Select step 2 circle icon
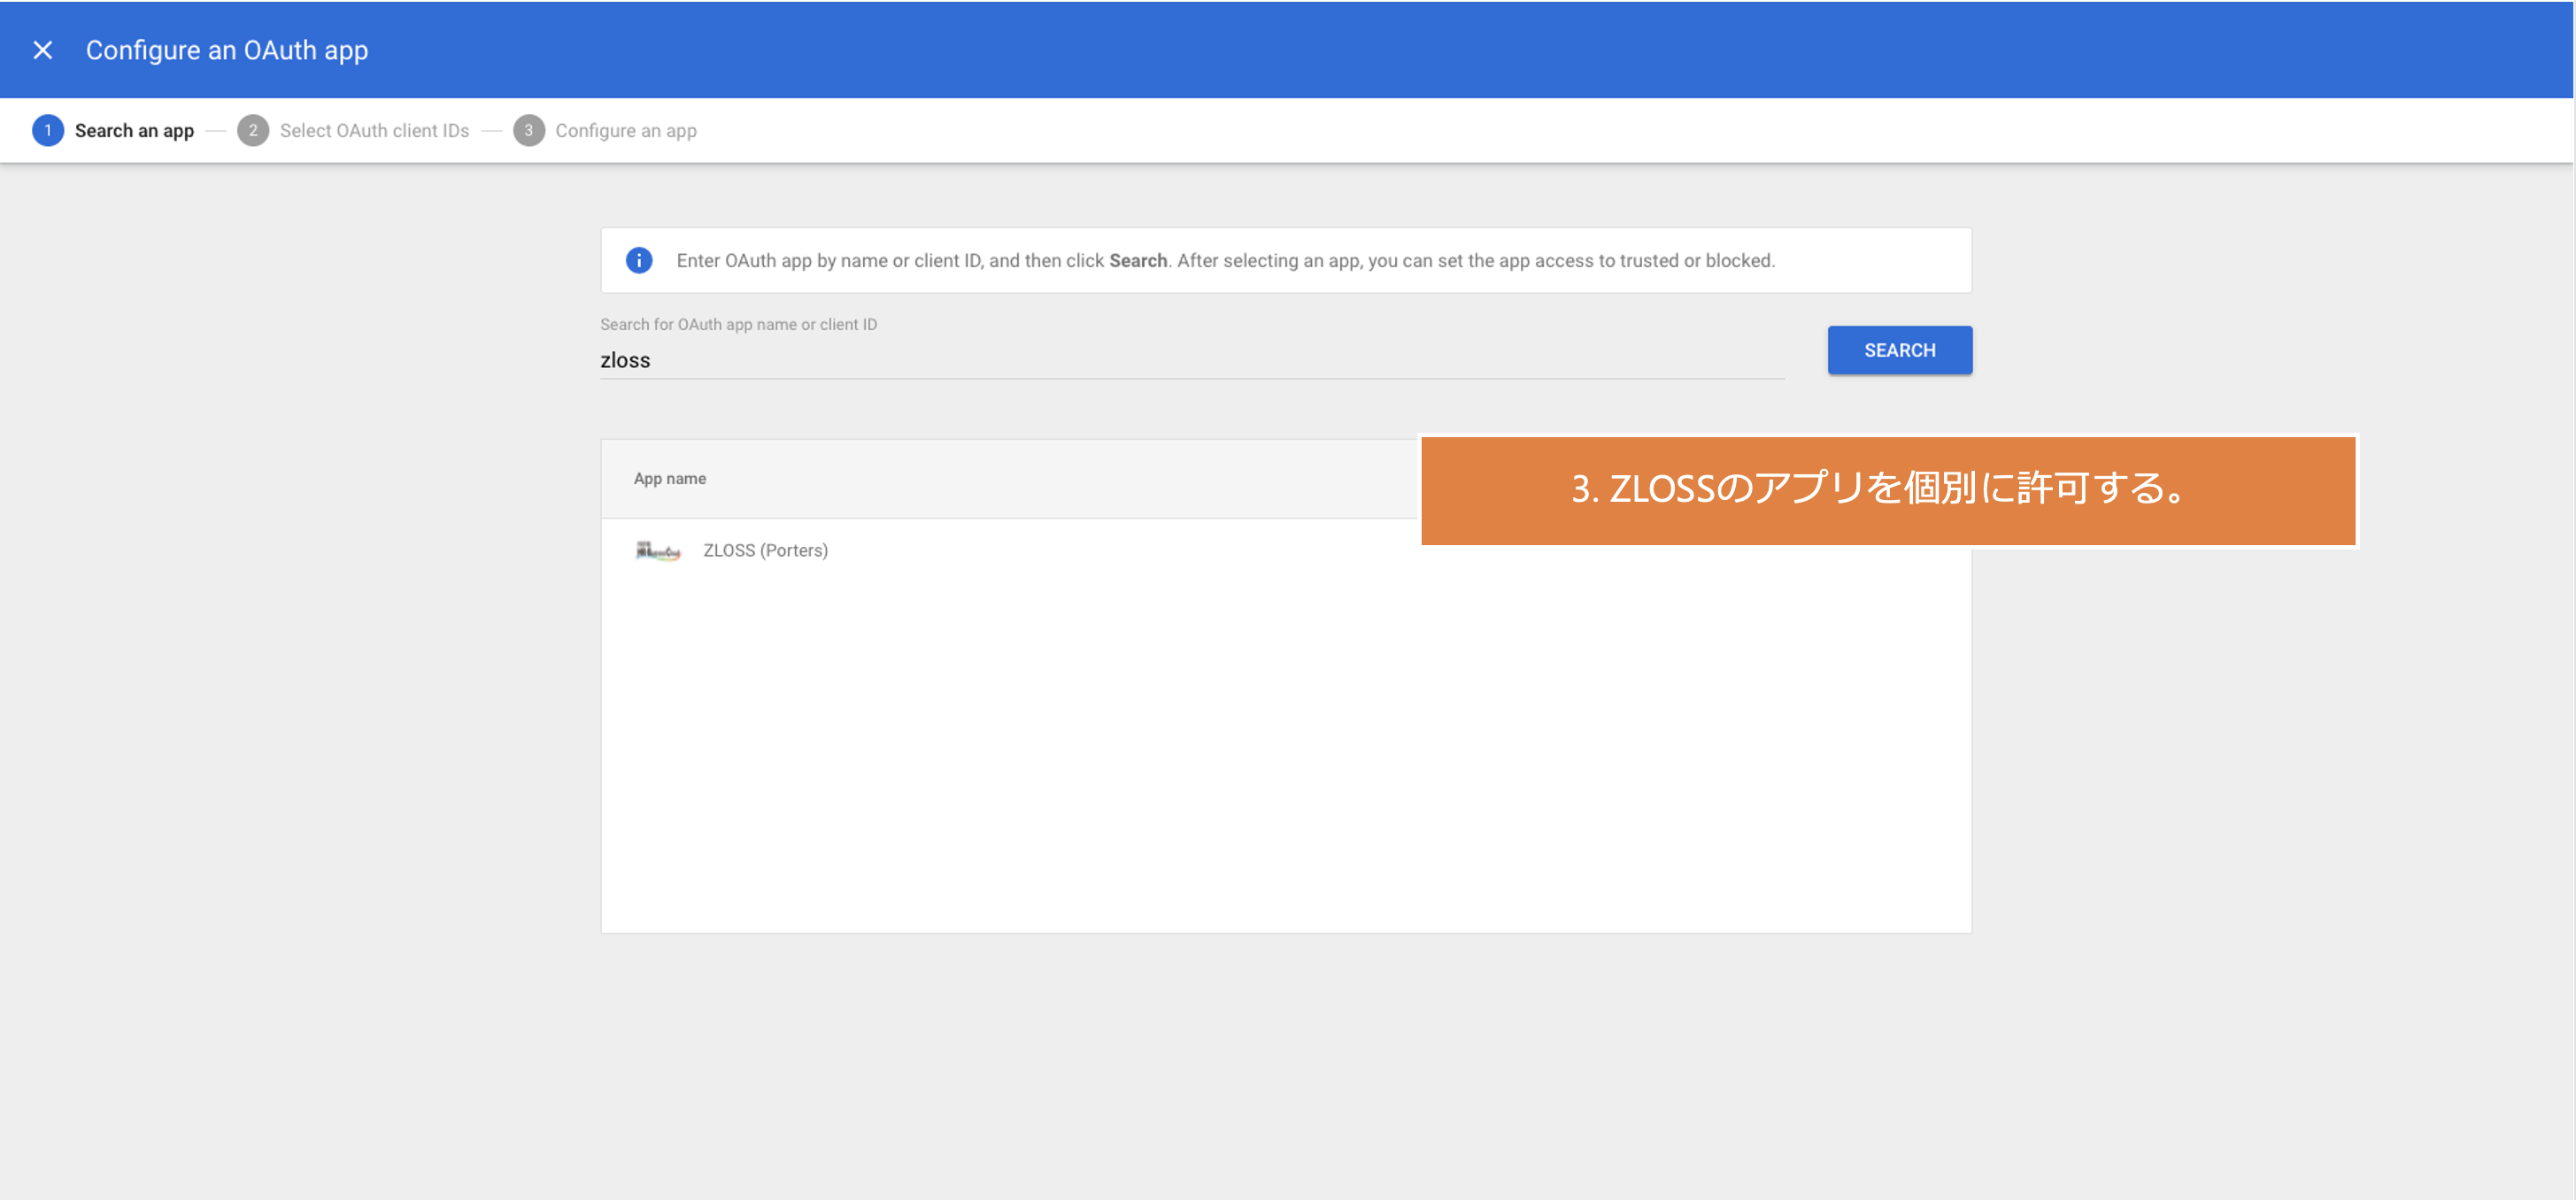Viewport: 2576px width, 1200px height. click(253, 131)
